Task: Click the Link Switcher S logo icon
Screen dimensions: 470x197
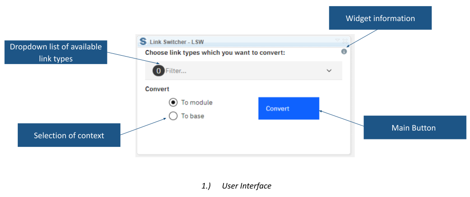Action: 143,41
